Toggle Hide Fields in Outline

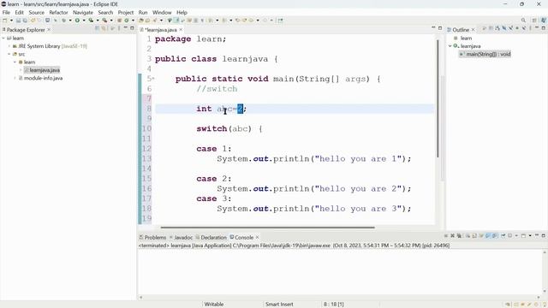(504, 28)
